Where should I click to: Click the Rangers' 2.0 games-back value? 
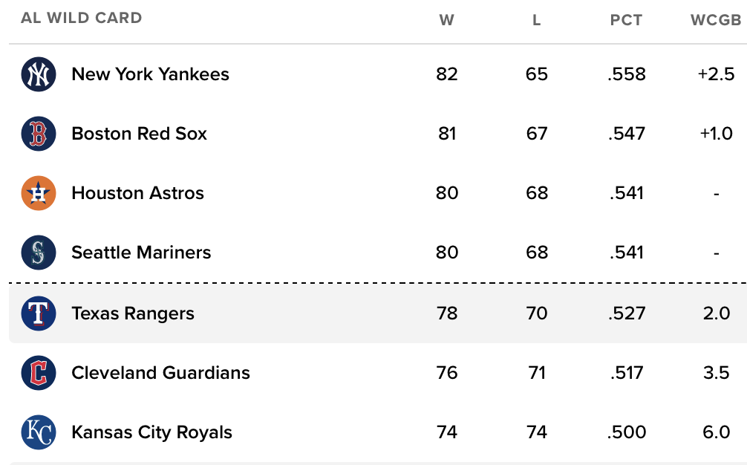tap(717, 313)
